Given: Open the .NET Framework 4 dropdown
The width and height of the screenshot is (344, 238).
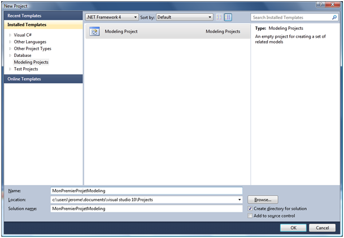Looking at the screenshot, I should click(x=112, y=17).
